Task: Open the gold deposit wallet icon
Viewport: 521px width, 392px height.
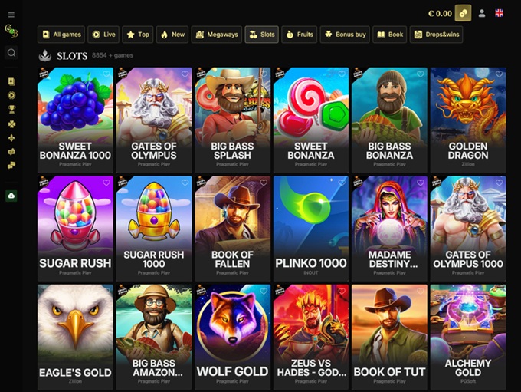Action: [x=463, y=13]
